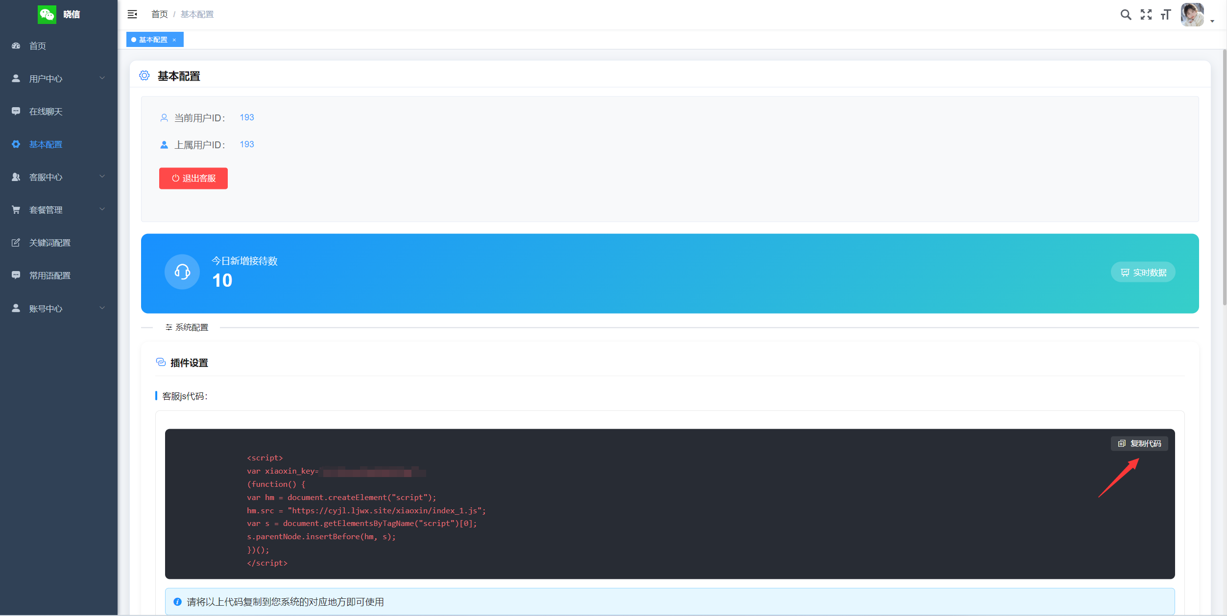
Task: Close the 基本配置 tab with its x
Action: pyautogui.click(x=174, y=40)
